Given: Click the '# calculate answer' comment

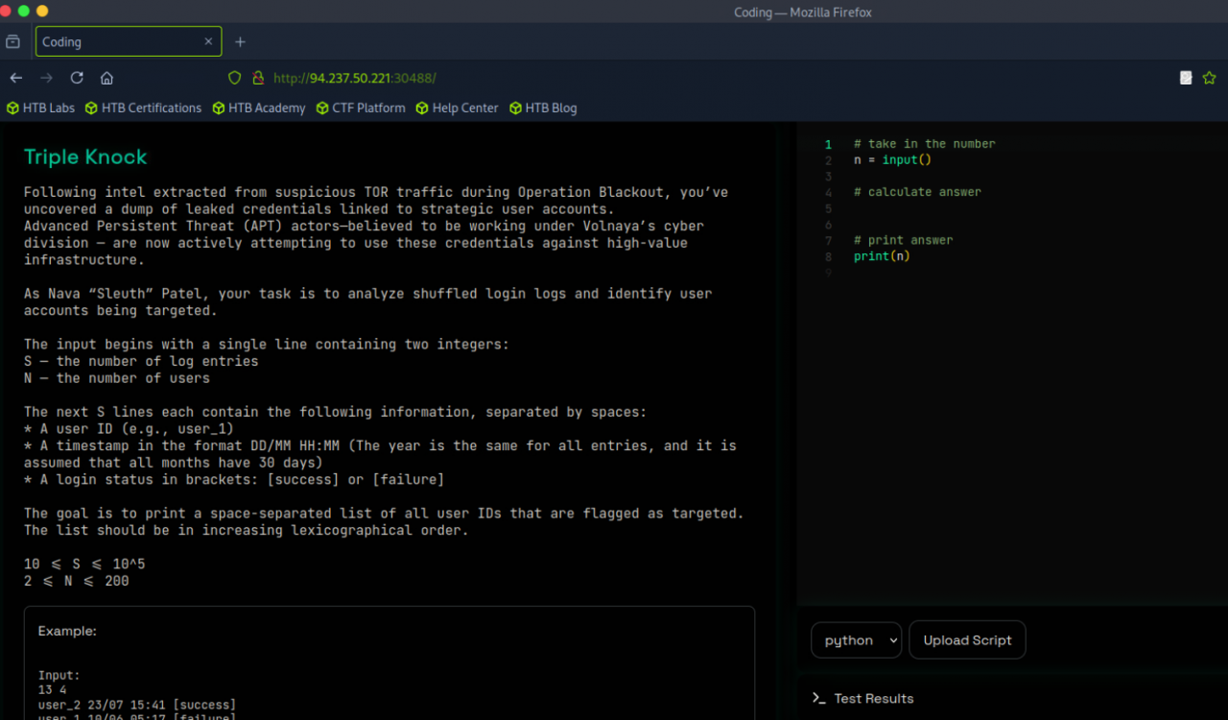Looking at the screenshot, I should 917,192.
